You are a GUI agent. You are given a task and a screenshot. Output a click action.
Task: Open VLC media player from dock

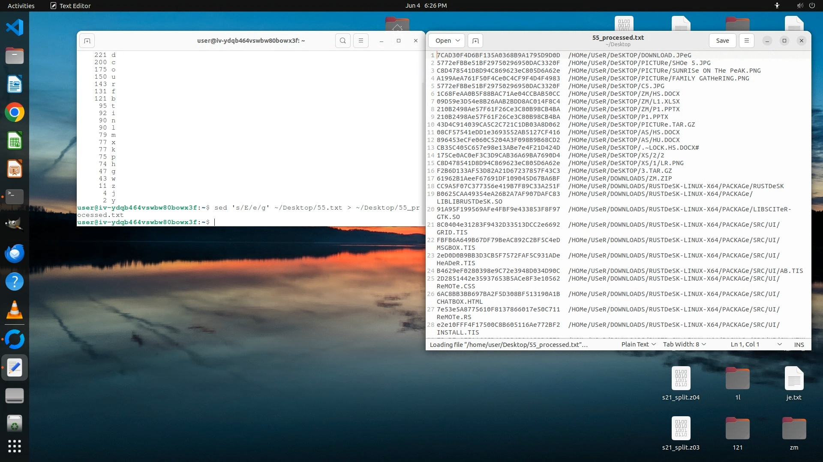point(15,310)
